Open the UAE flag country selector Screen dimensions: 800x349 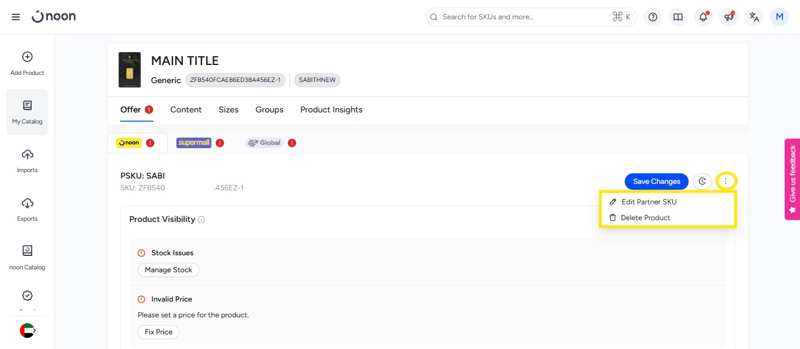pos(28,331)
